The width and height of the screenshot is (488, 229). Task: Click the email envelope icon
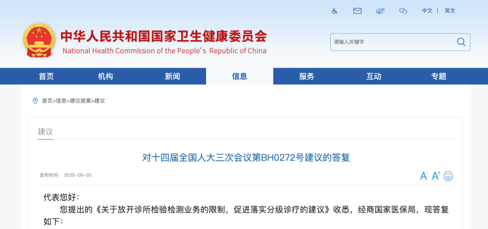[357, 11]
